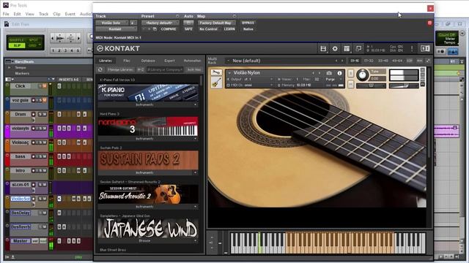Mute the Click track in Pro Tools
Viewport: 469px width, 263px height.
(x=45, y=86)
